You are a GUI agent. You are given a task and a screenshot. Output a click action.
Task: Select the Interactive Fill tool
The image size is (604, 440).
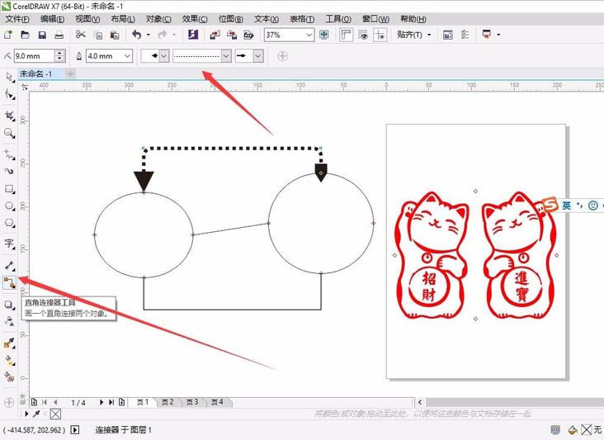pos(10,360)
